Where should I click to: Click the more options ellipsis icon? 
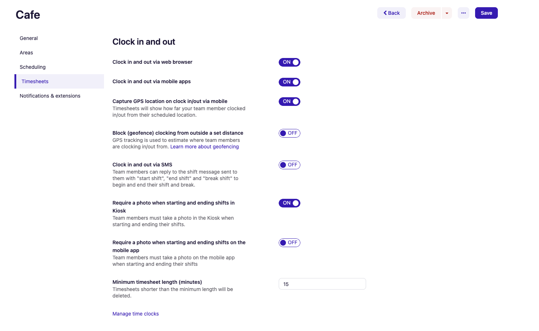(463, 13)
